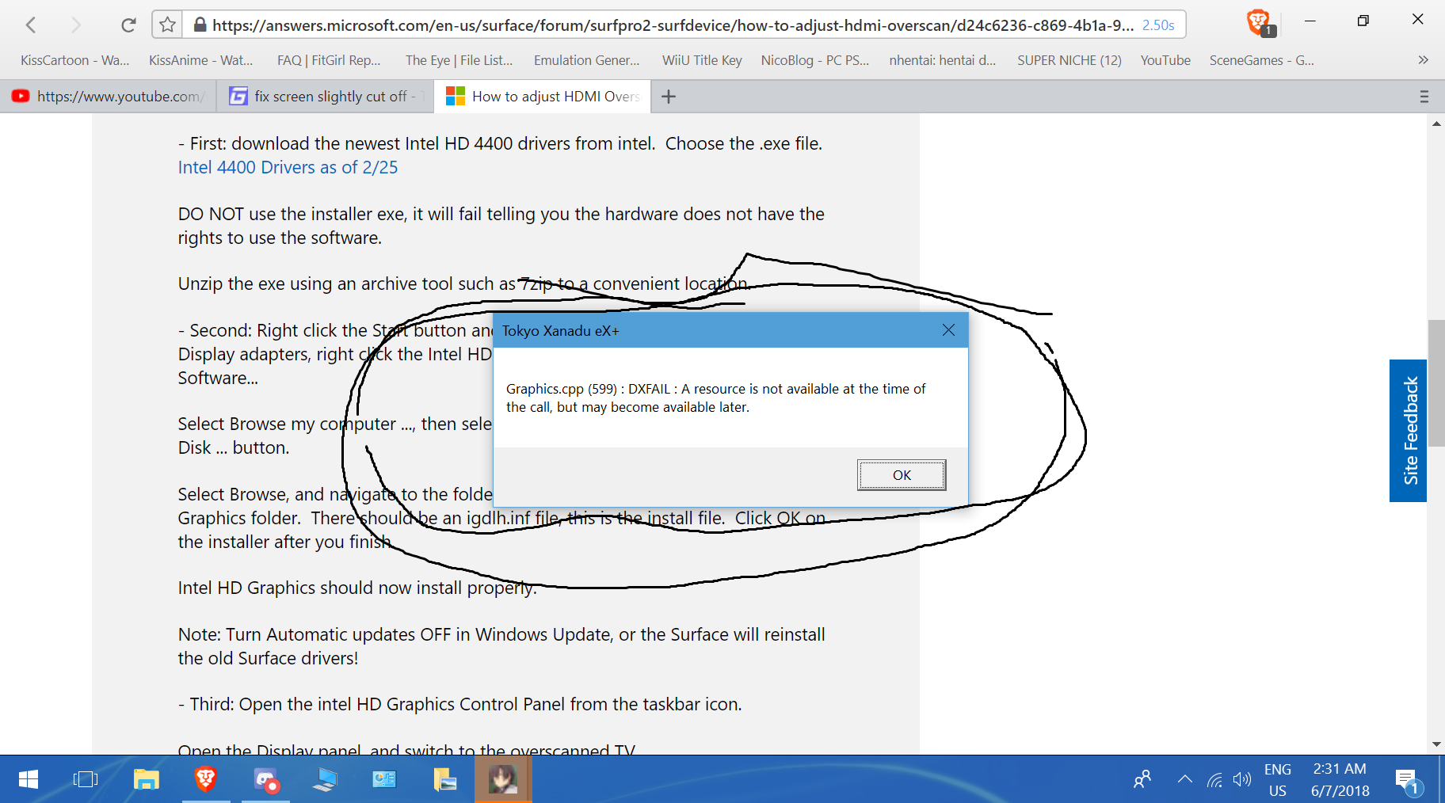
Task: Click the page scrollbar down arrow
Action: (x=1436, y=744)
